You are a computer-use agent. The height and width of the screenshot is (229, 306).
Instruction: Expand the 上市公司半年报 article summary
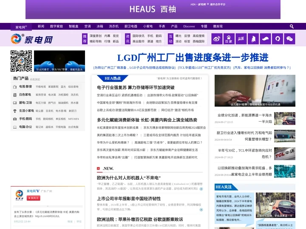click(x=201, y=209)
